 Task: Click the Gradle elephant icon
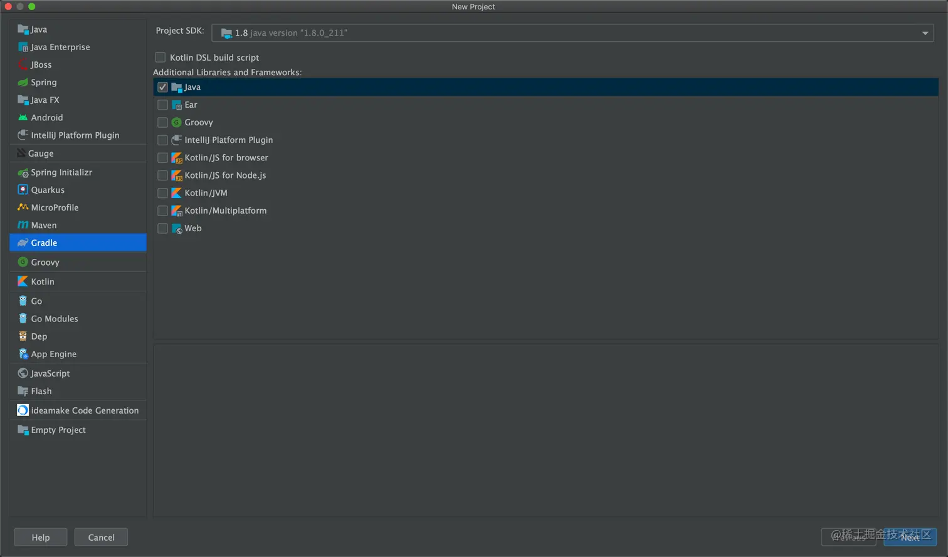(23, 242)
